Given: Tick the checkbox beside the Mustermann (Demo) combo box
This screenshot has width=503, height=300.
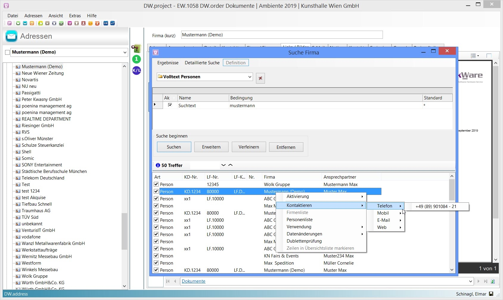Looking at the screenshot, I should click(x=7, y=52).
